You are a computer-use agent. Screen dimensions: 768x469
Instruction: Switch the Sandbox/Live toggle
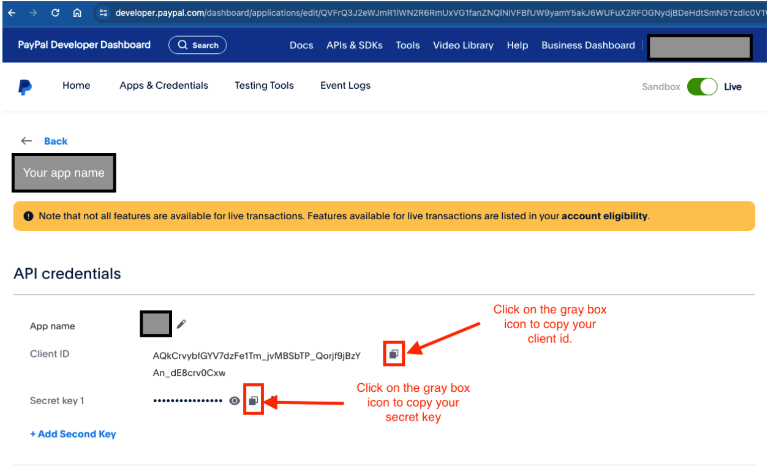tap(702, 87)
